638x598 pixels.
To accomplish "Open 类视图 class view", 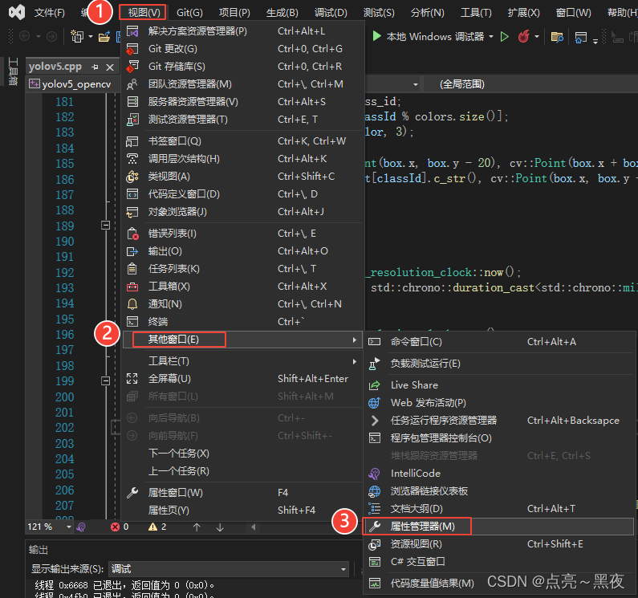I will 242,177.
